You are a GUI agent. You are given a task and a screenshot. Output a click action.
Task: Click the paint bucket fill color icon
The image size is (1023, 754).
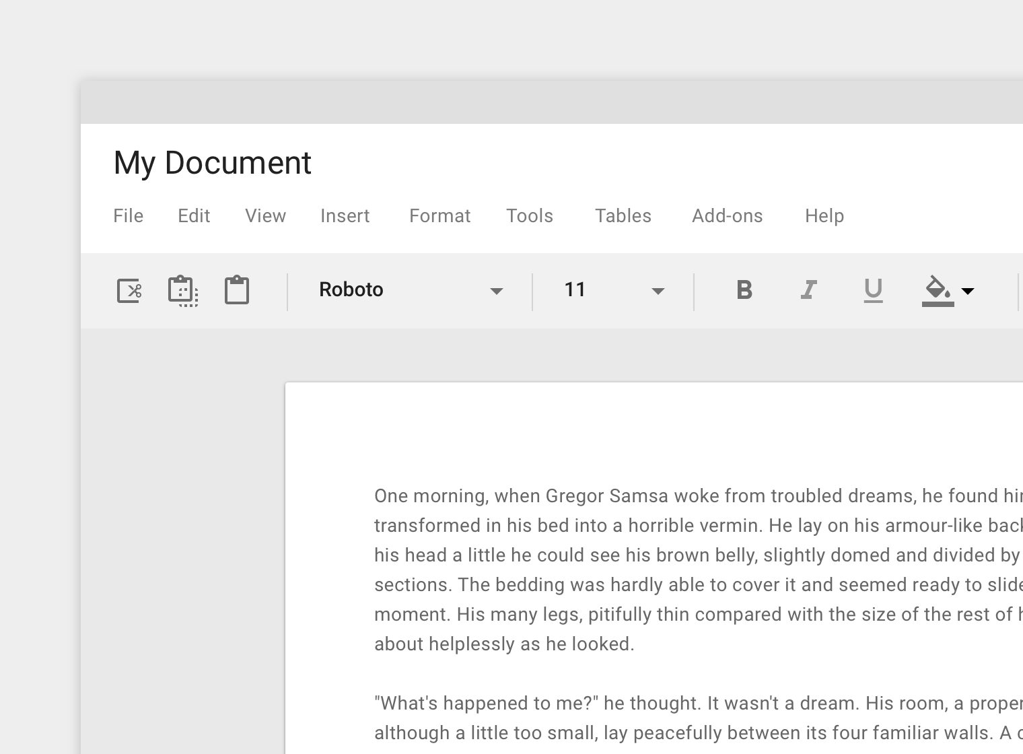tap(938, 291)
